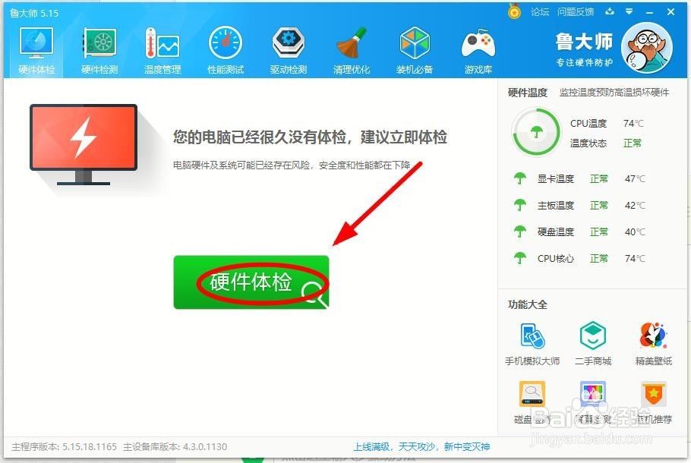Open the colorful screen test icon
Screen dimensions: 691x463
593,394
